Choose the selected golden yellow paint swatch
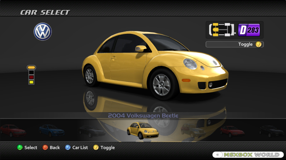286x160 pixels. (31, 68)
